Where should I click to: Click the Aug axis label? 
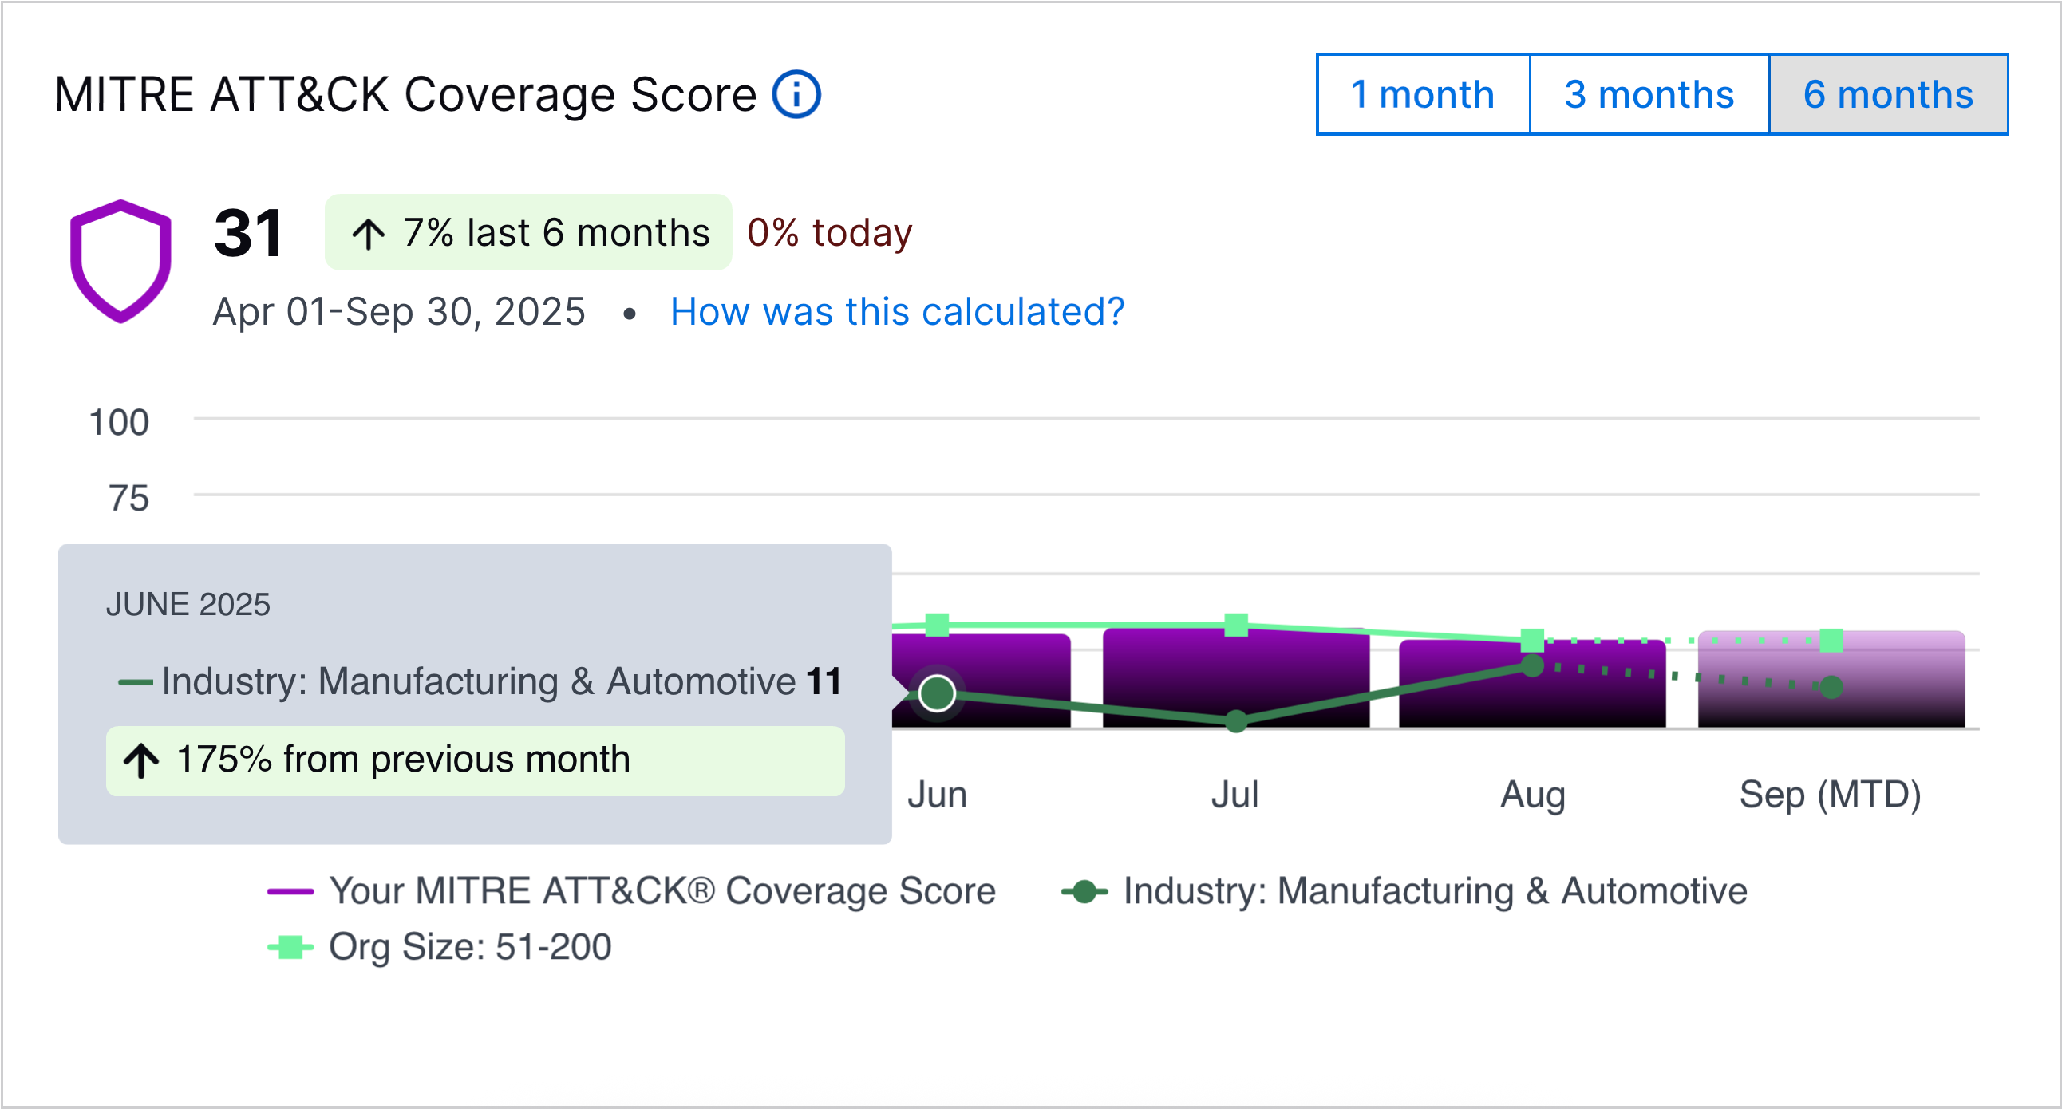[x=1532, y=795]
